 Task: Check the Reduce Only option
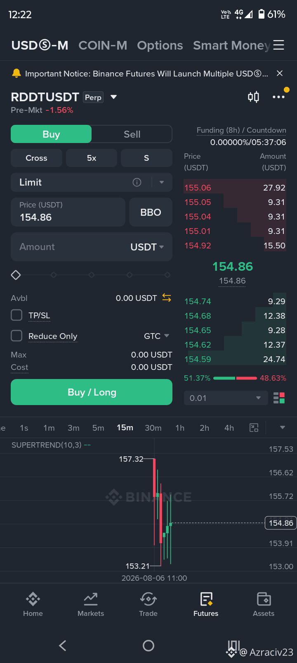tap(16, 336)
